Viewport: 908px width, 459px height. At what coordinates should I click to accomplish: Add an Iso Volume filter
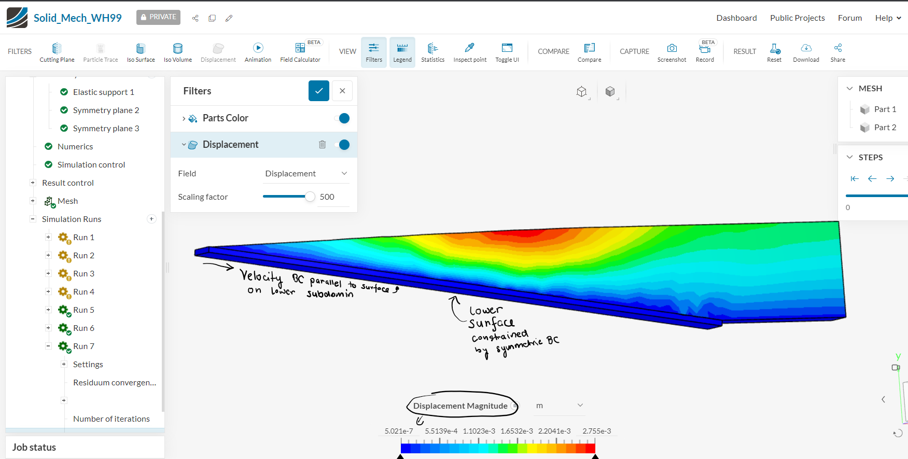pos(178,52)
